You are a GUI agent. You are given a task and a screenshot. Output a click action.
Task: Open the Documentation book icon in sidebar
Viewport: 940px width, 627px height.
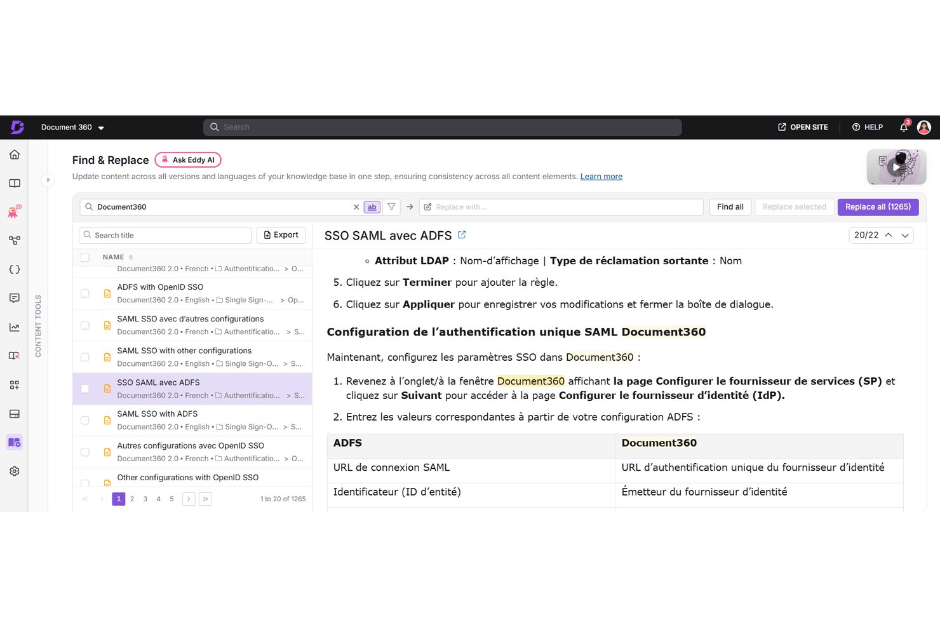tap(15, 183)
